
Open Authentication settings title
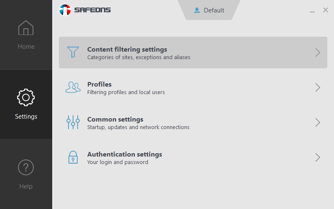click(x=124, y=154)
